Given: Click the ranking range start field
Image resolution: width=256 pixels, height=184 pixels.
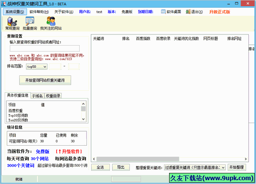Looking at the screenshot, I should point(55,66).
